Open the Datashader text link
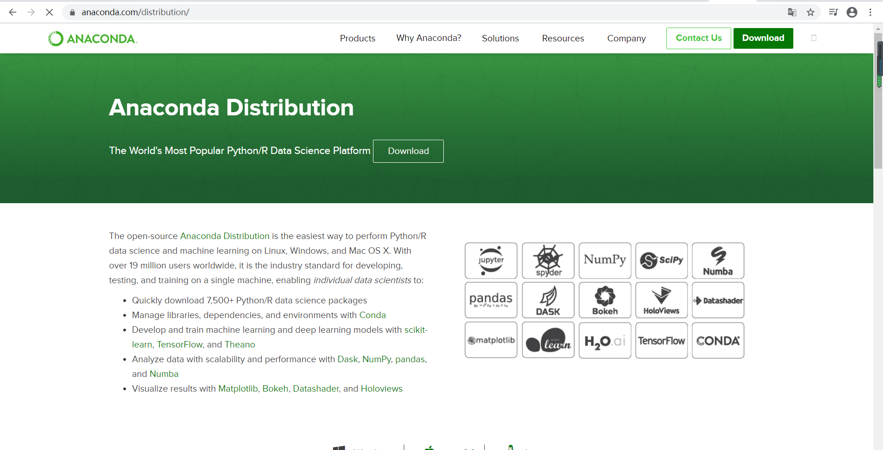The image size is (883, 450). click(316, 388)
